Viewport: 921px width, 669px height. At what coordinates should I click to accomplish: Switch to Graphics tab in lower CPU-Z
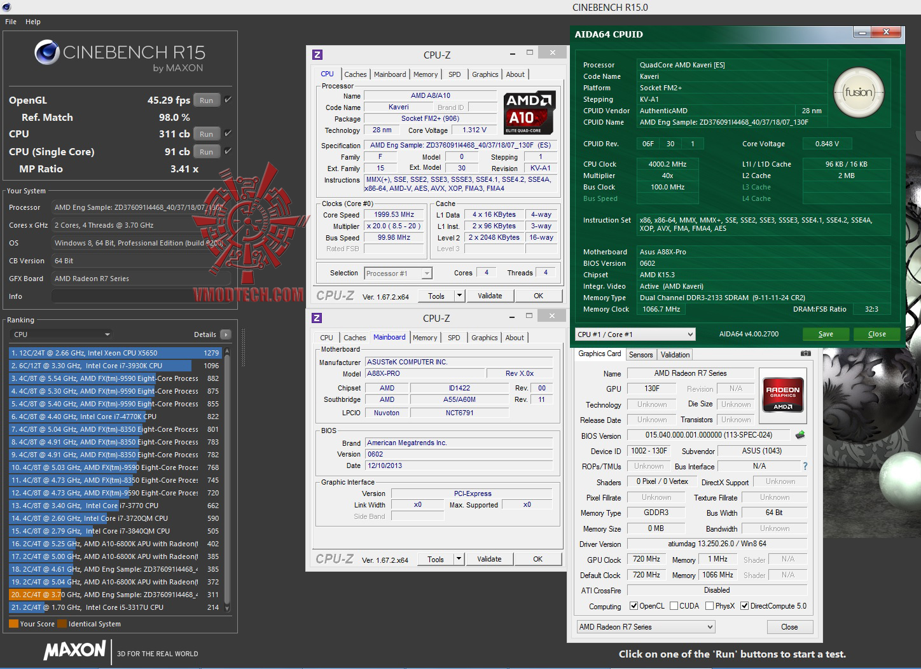tap(485, 338)
